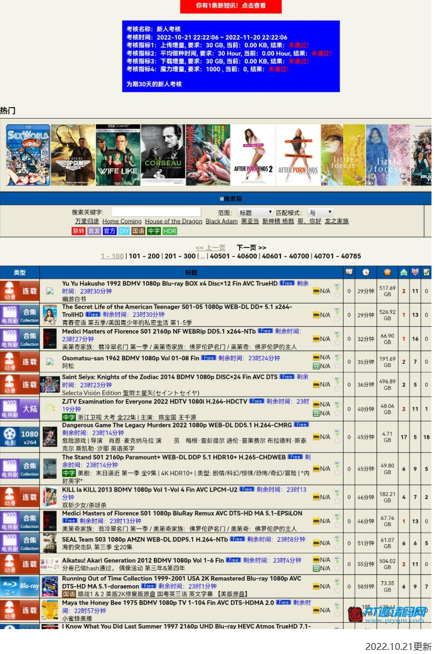Screen dimensions: 435x654
Task: Open Corbeau hot poster
Action: click(x=163, y=155)
